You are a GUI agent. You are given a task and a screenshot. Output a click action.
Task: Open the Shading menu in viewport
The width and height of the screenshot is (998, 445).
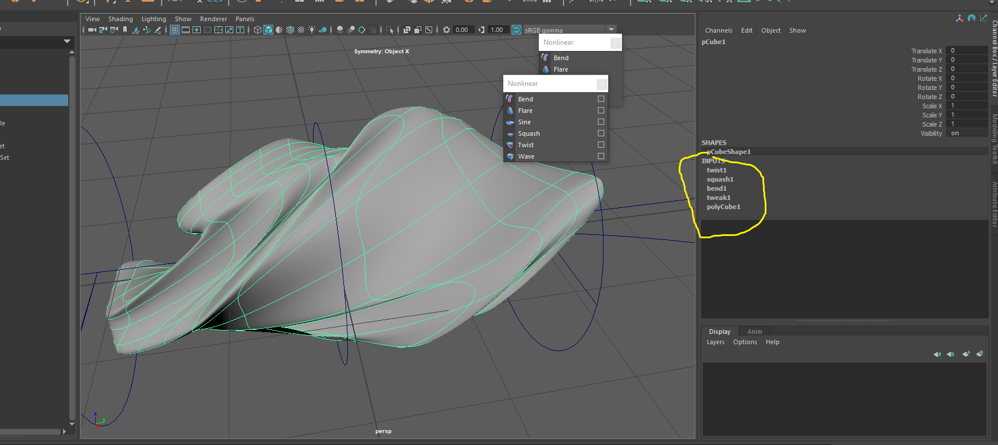[120, 19]
